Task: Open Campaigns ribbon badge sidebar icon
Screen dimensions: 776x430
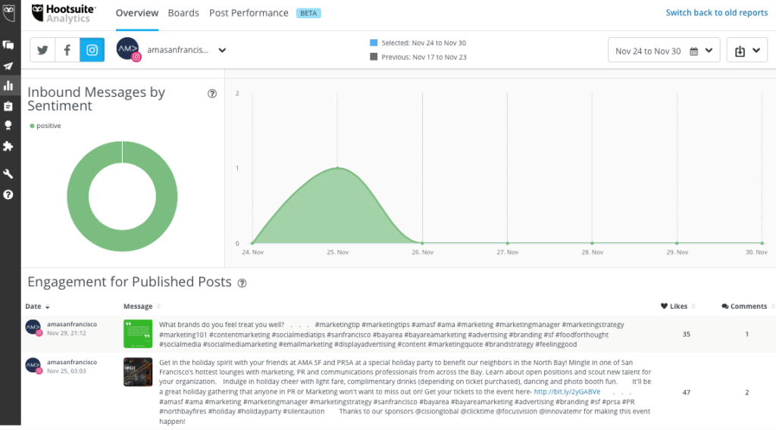Action: coord(8,126)
